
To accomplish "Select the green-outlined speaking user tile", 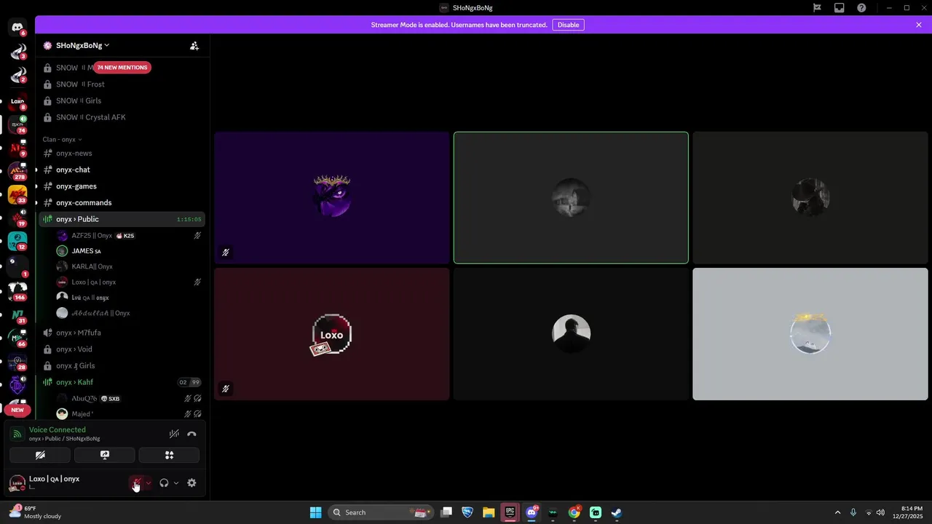I will click(571, 197).
